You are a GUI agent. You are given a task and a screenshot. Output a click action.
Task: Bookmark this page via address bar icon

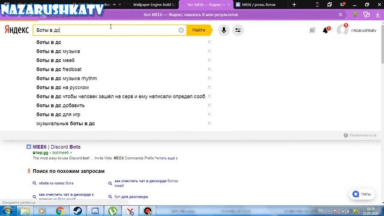[340, 14]
